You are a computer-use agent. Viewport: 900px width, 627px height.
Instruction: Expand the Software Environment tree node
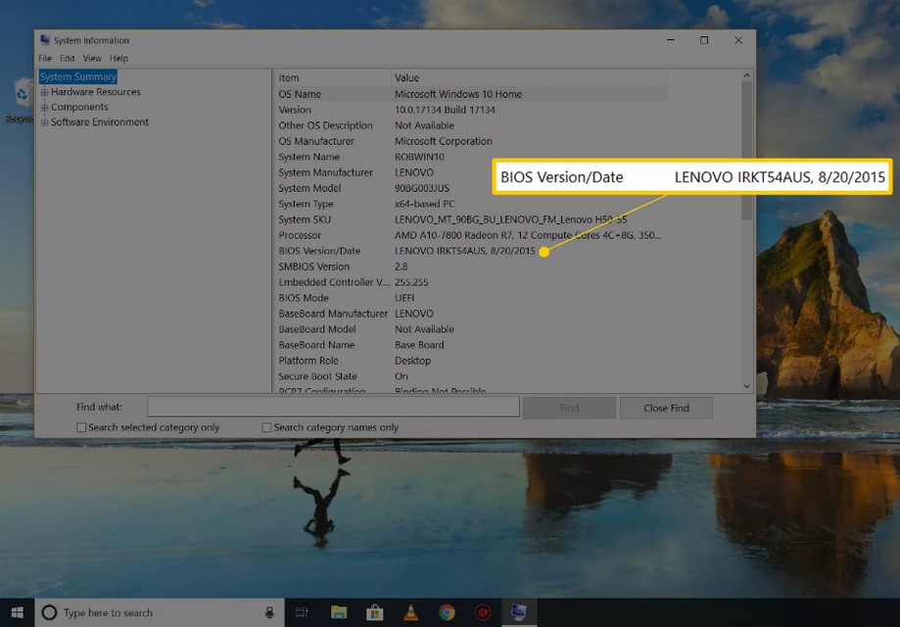coord(44,122)
